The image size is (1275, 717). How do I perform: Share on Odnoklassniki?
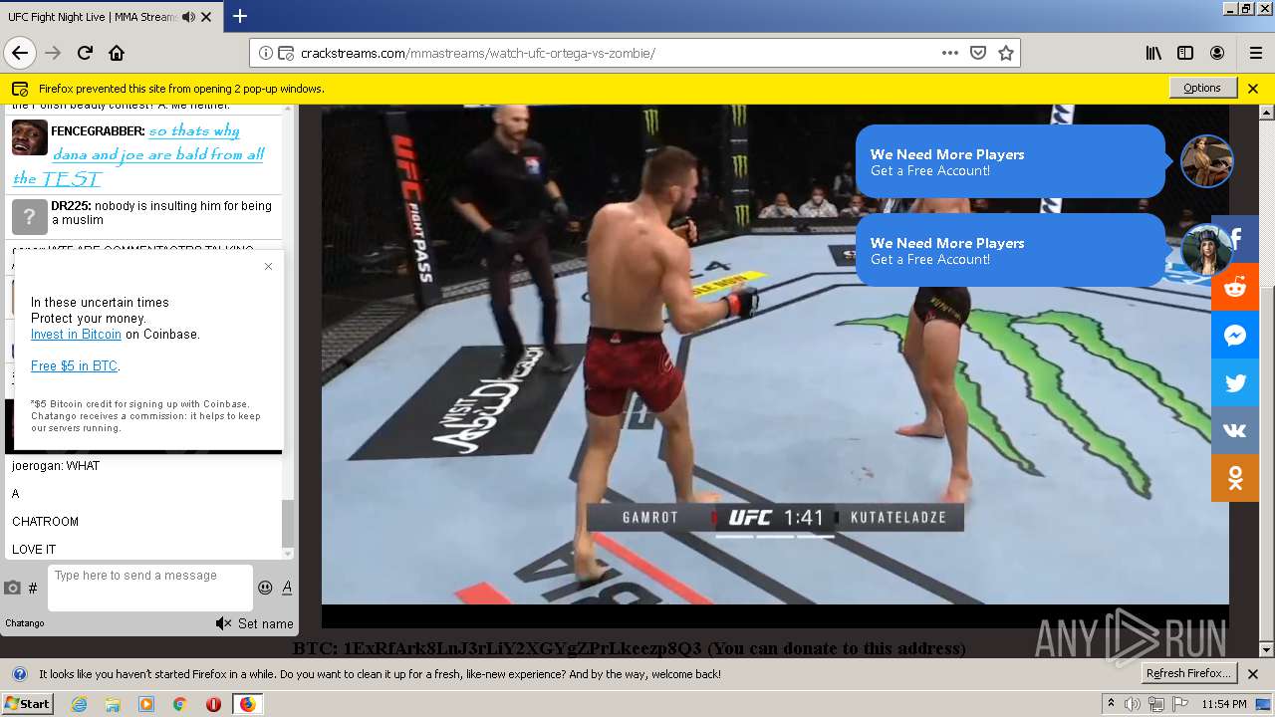click(x=1235, y=478)
